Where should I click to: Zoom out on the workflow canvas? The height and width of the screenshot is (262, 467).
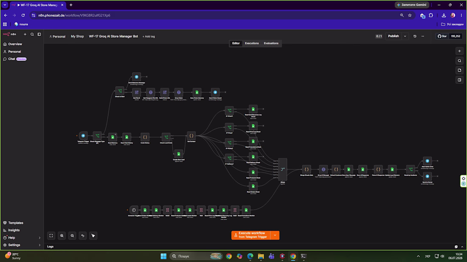click(x=72, y=236)
